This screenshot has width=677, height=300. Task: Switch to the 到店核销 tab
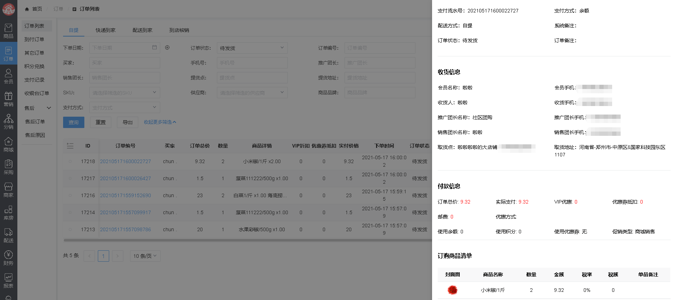179,30
